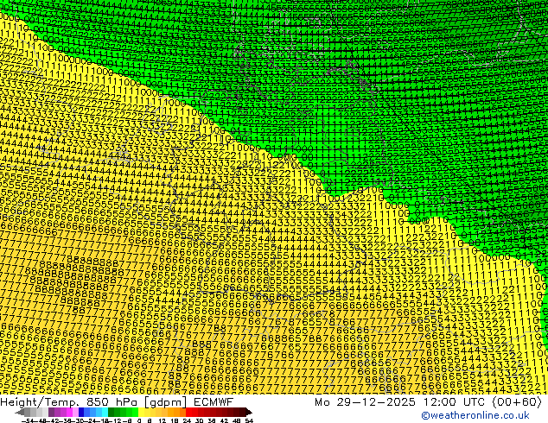Click the bright magenta legend swatch
The height and width of the screenshot is (423, 548).
point(69,413)
